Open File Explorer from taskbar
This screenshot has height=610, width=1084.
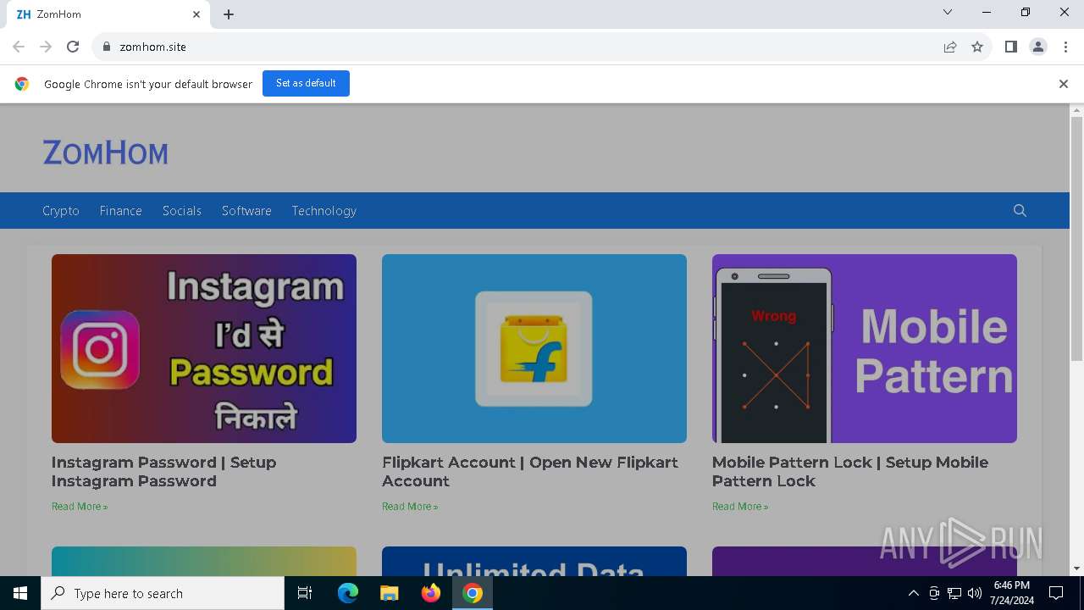tap(389, 593)
